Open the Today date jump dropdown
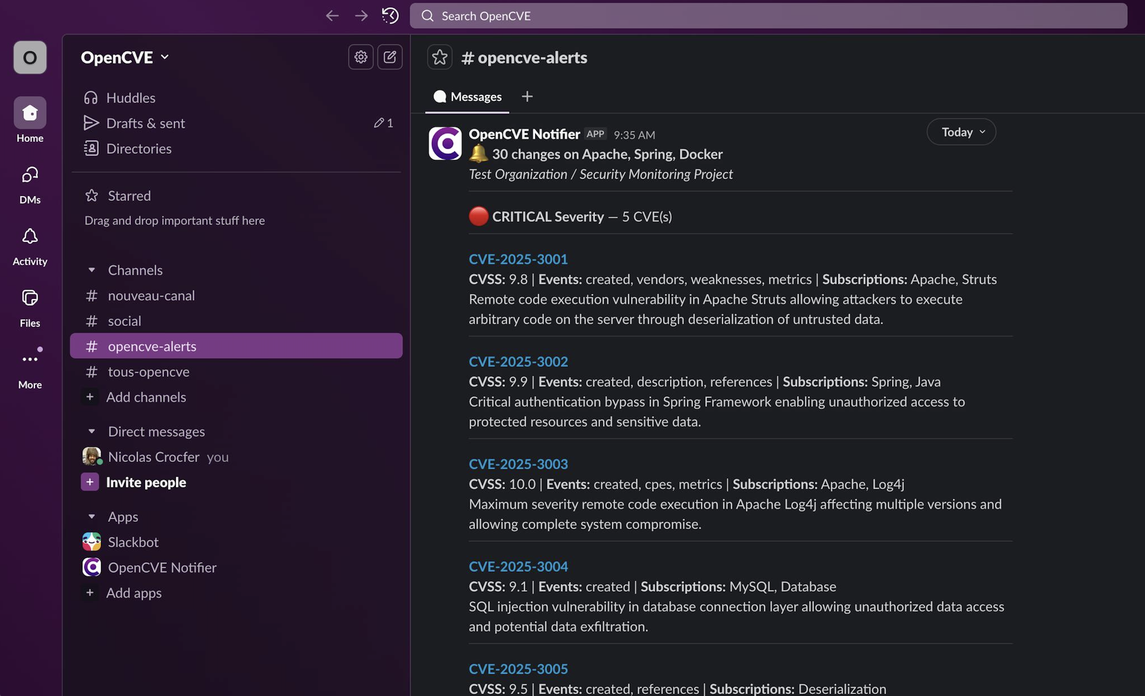1145x696 pixels. pos(961,132)
